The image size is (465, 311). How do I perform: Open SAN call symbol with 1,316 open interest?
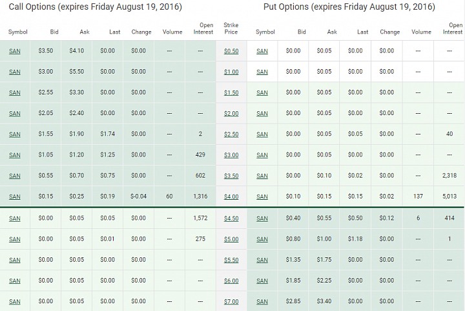tap(14, 197)
